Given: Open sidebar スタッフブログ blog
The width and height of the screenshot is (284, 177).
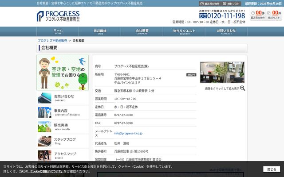Looking at the screenshot, I should point(63,141).
